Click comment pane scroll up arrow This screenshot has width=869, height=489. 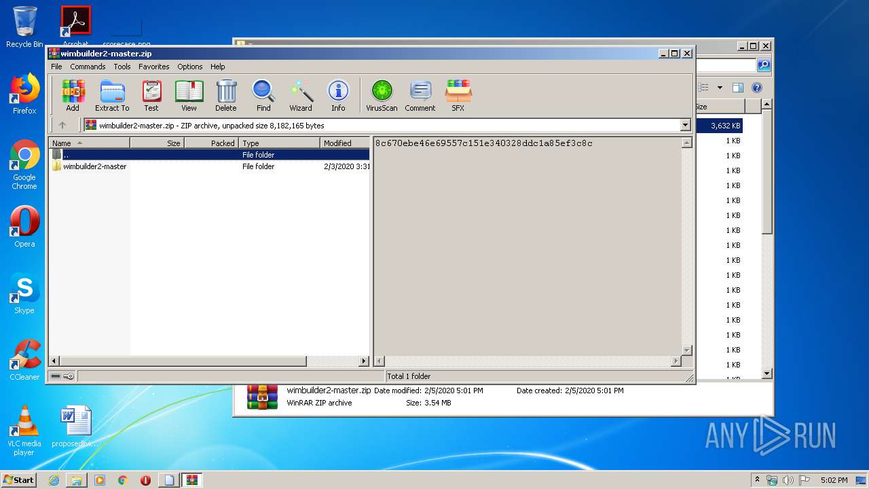(x=686, y=143)
